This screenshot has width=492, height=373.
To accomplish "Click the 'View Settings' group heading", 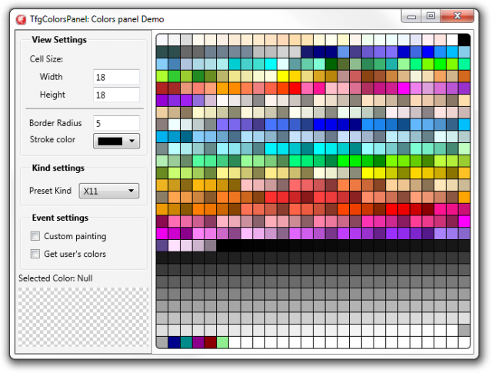I will coord(59,40).
